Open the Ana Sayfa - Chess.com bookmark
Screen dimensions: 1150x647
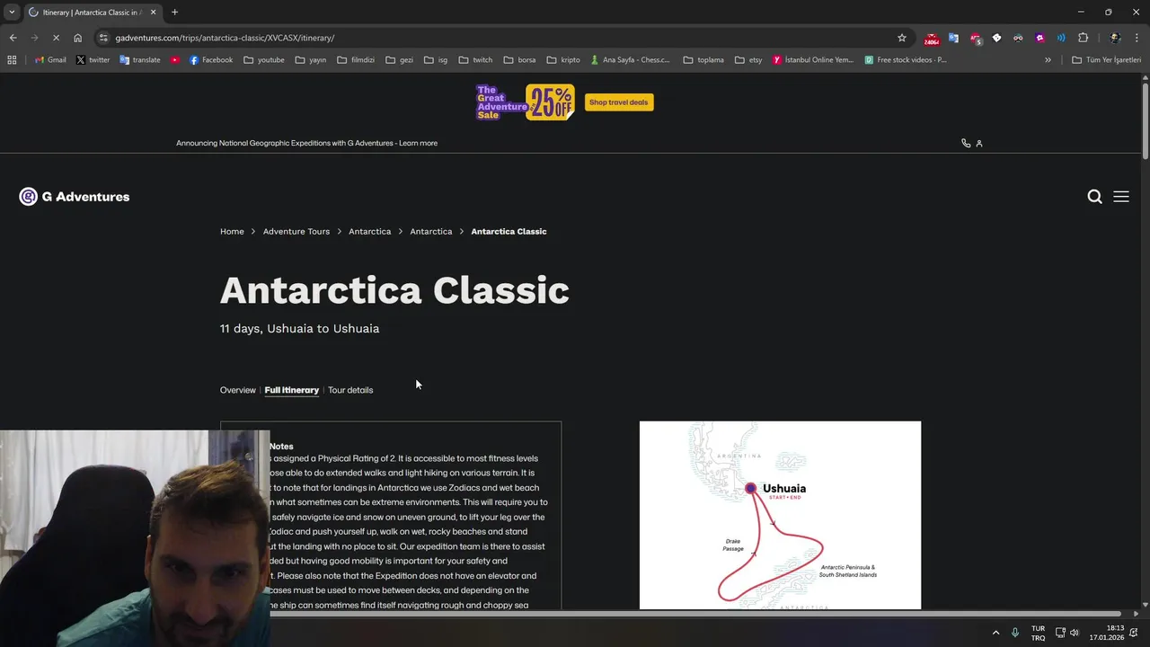pyautogui.click(x=631, y=60)
